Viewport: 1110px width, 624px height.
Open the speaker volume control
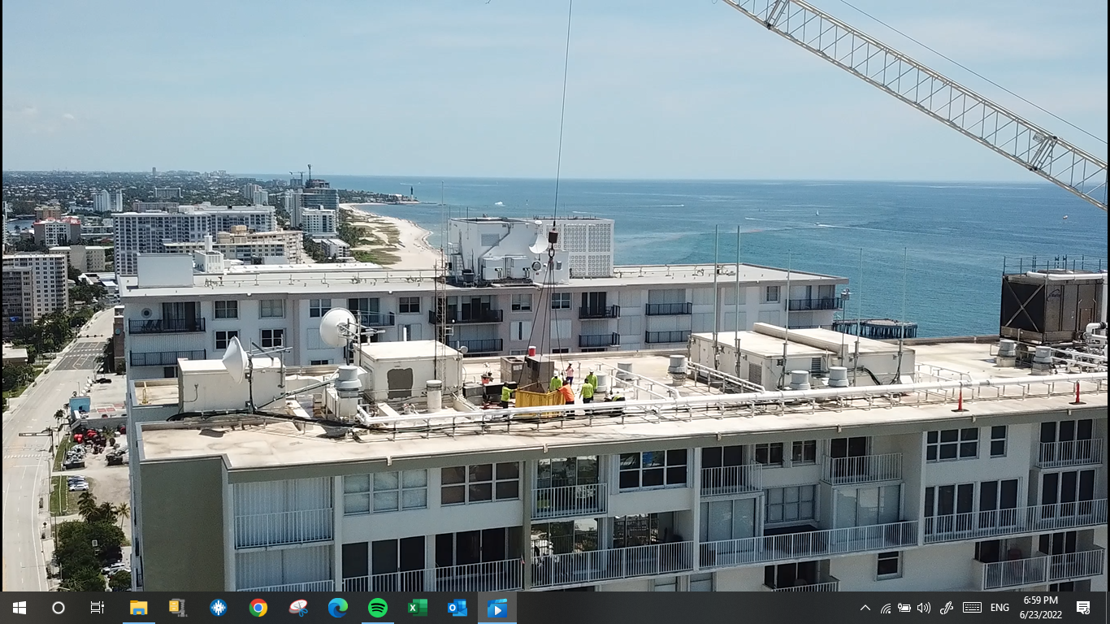pos(924,608)
